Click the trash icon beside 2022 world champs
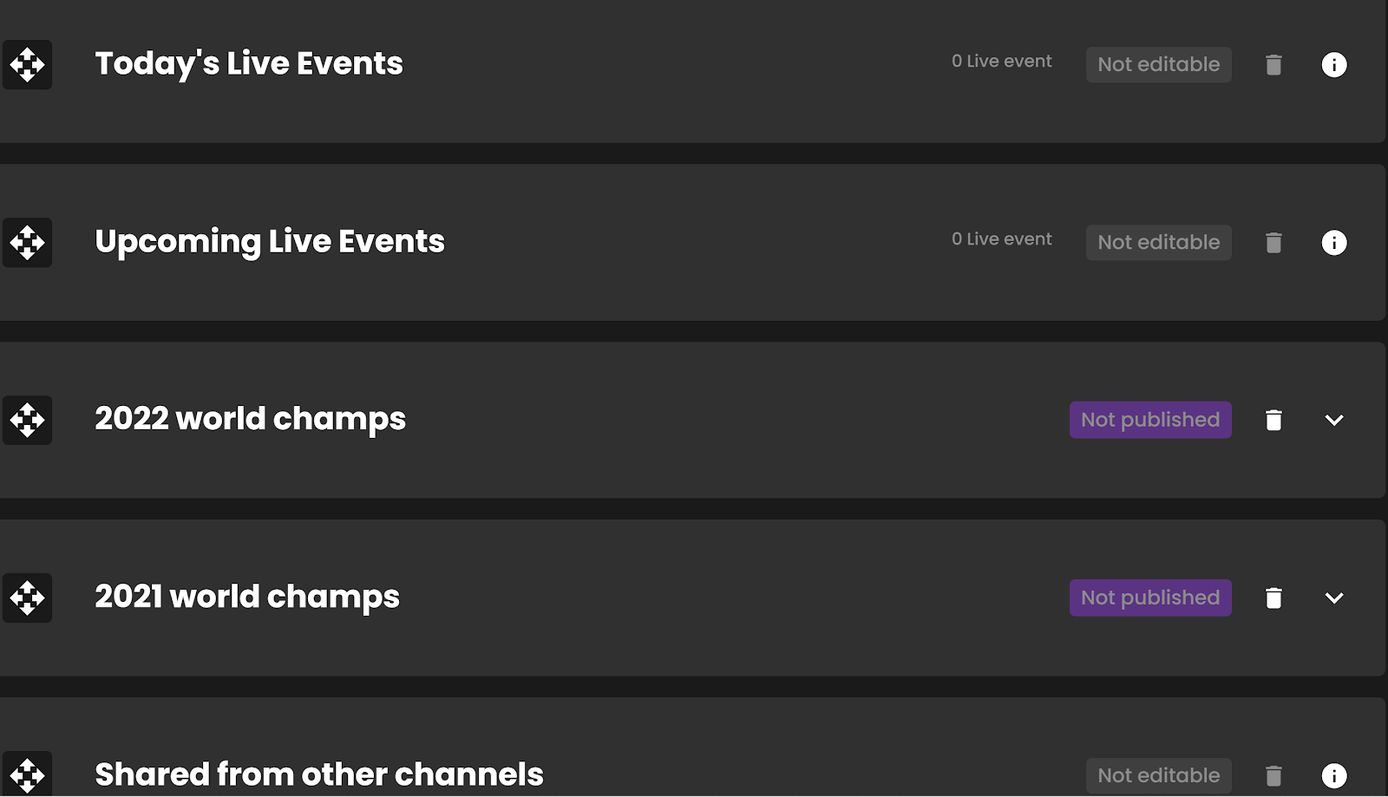Image resolution: width=1388 pixels, height=797 pixels. coord(1273,420)
